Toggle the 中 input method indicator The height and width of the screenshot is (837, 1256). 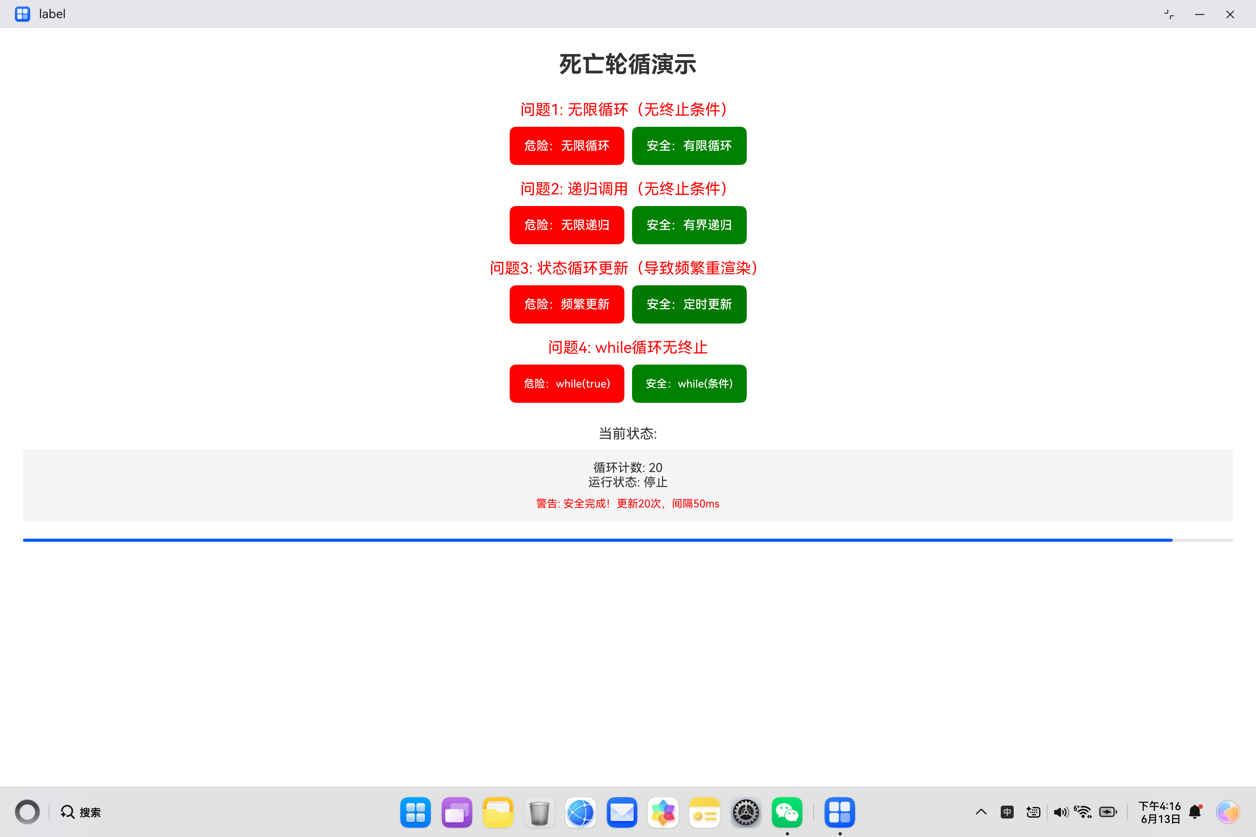pyautogui.click(x=1007, y=812)
